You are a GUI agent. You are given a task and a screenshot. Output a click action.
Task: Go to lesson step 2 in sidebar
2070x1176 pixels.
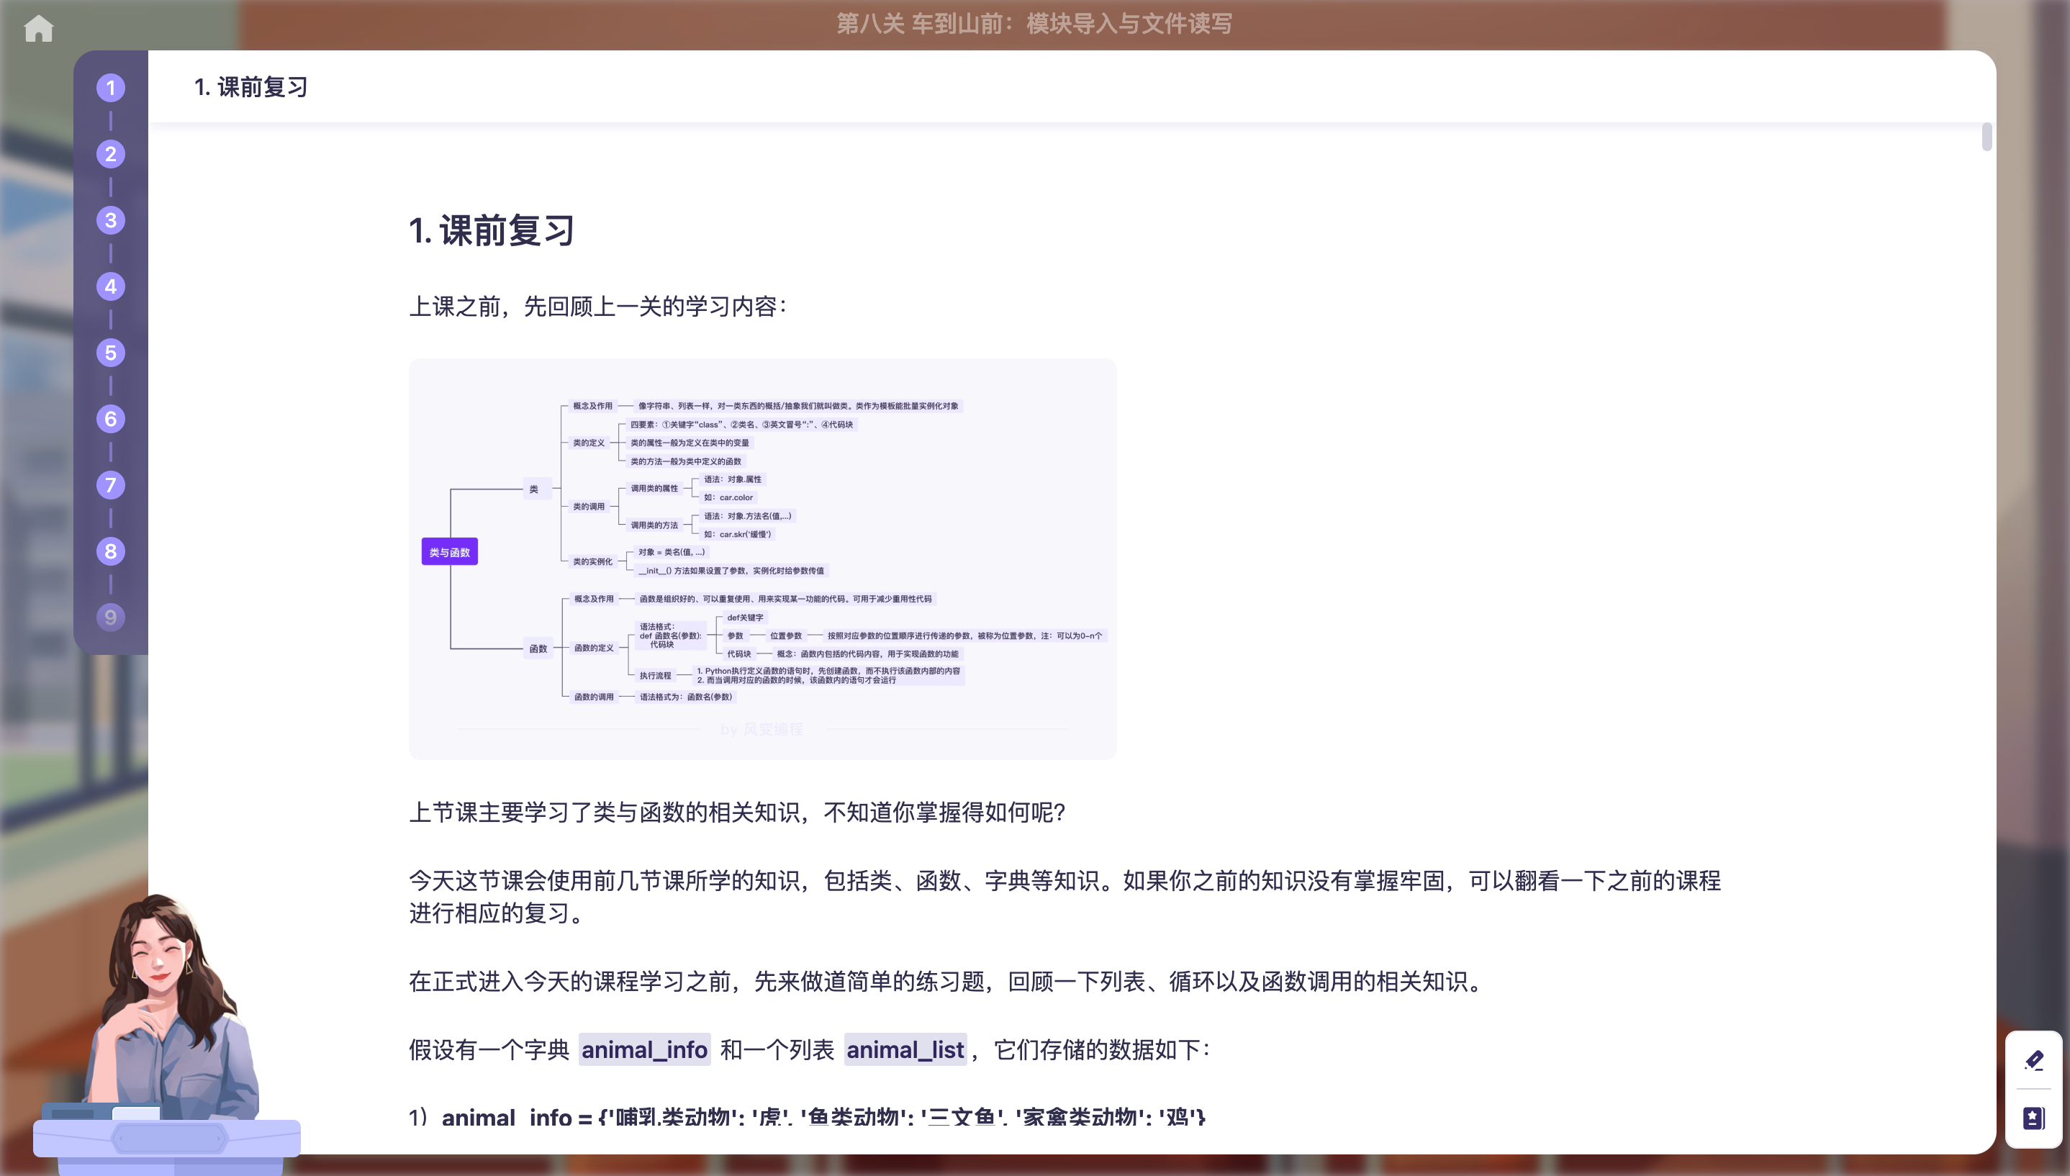[111, 153]
